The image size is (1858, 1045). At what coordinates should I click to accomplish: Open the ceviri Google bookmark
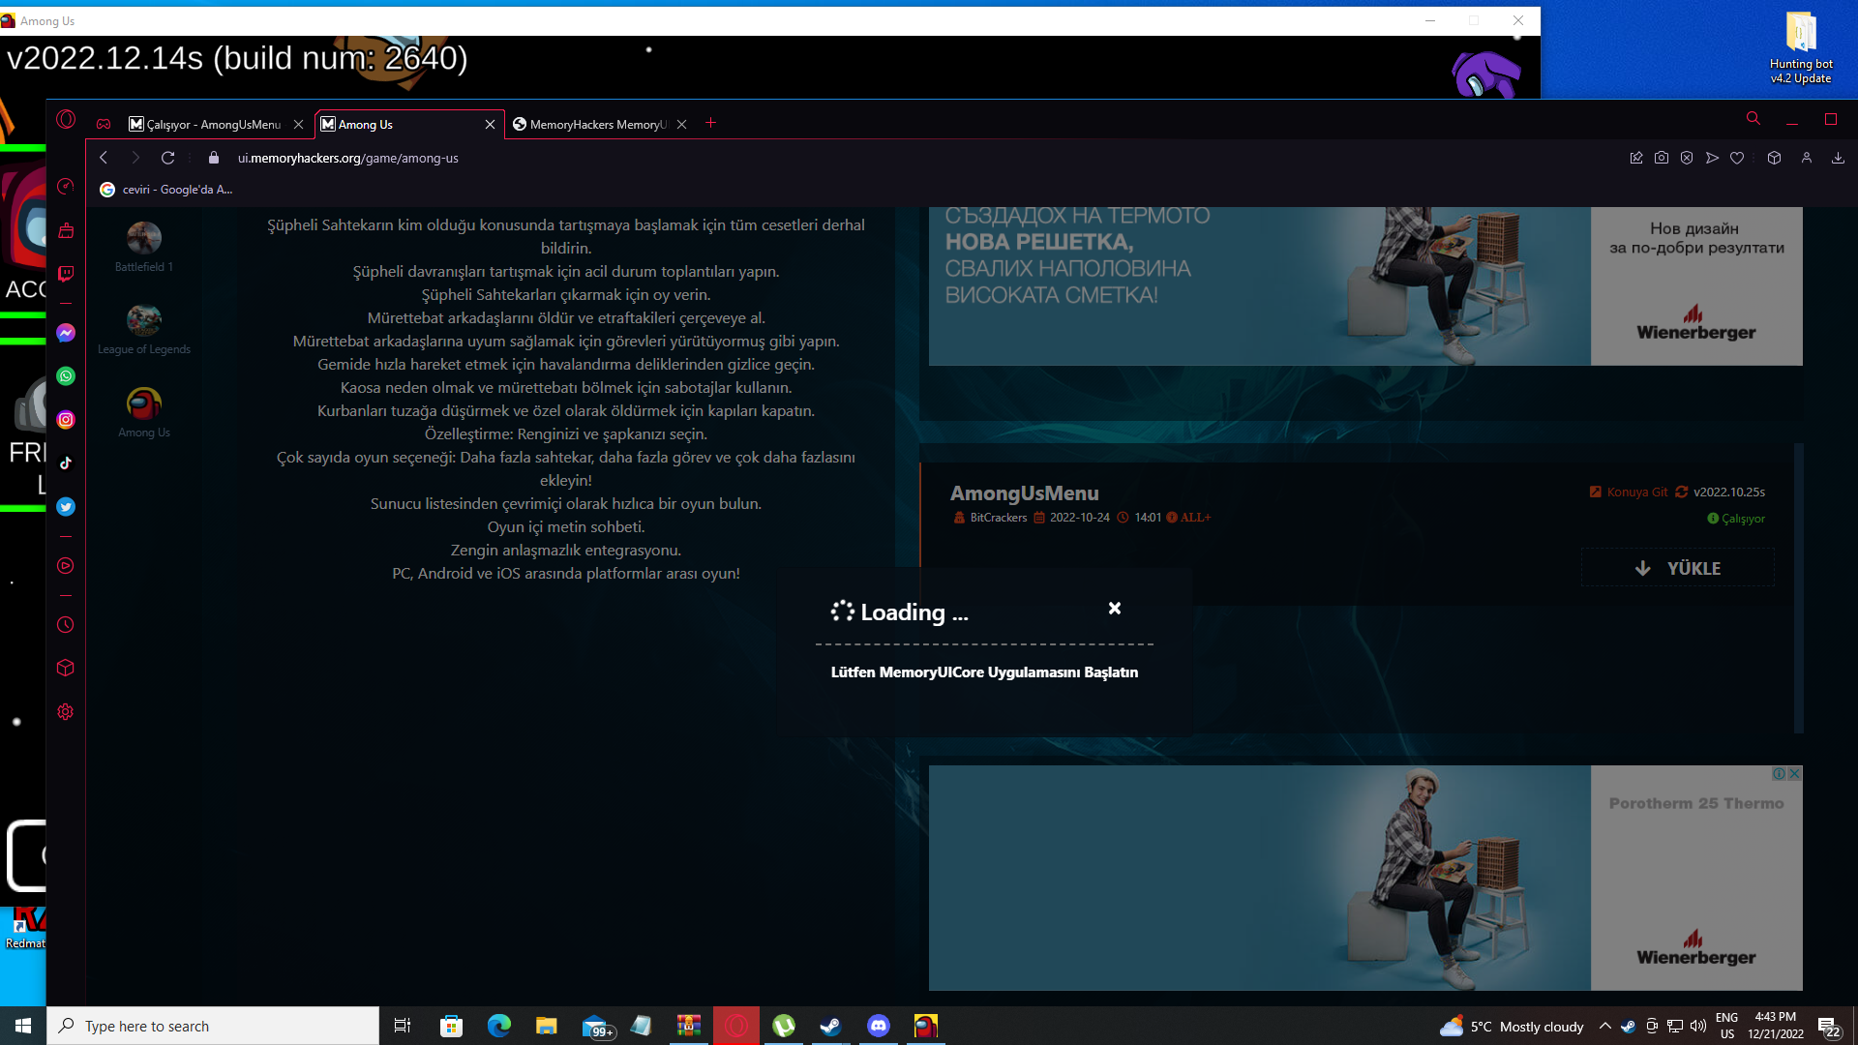tap(166, 190)
